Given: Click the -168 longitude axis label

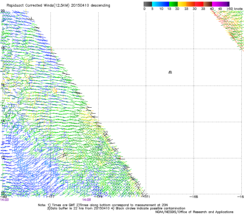Looking at the screenshot, I should point(194,197).
